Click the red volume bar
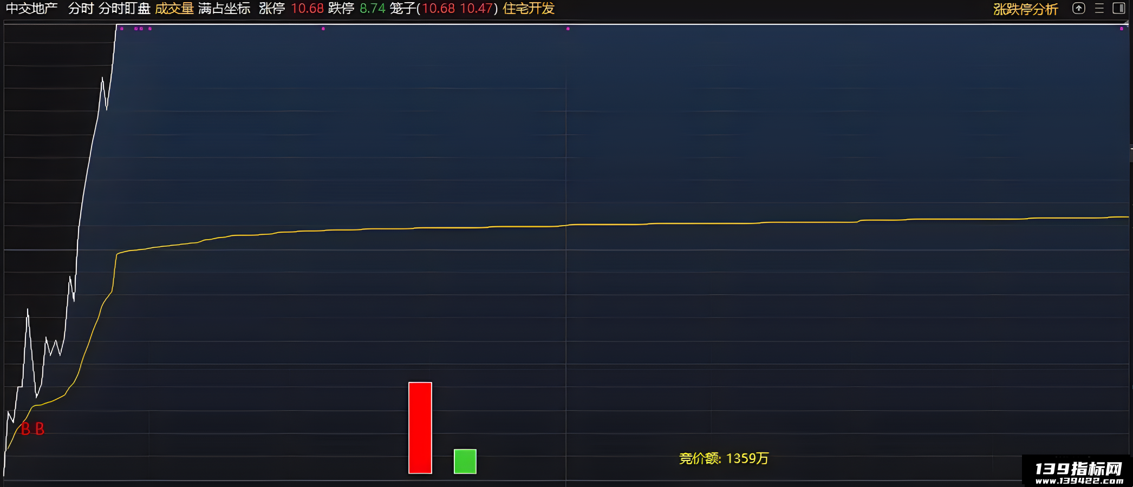 pos(420,428)
